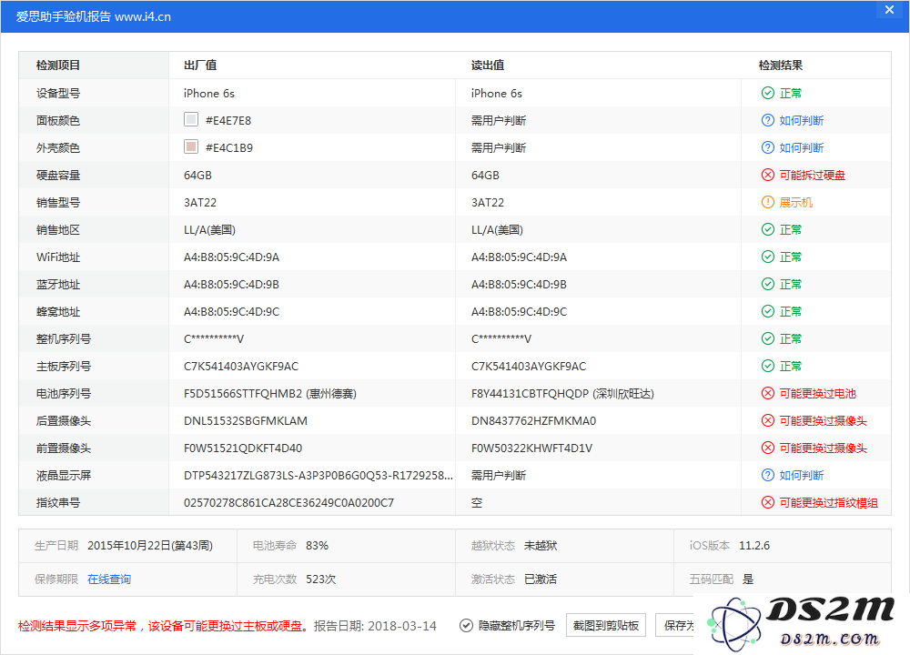Screen dimensions: 910x655
Task: Click read rear camera serial DN8437762HZFMKMA0
Action: coord(533,420)
